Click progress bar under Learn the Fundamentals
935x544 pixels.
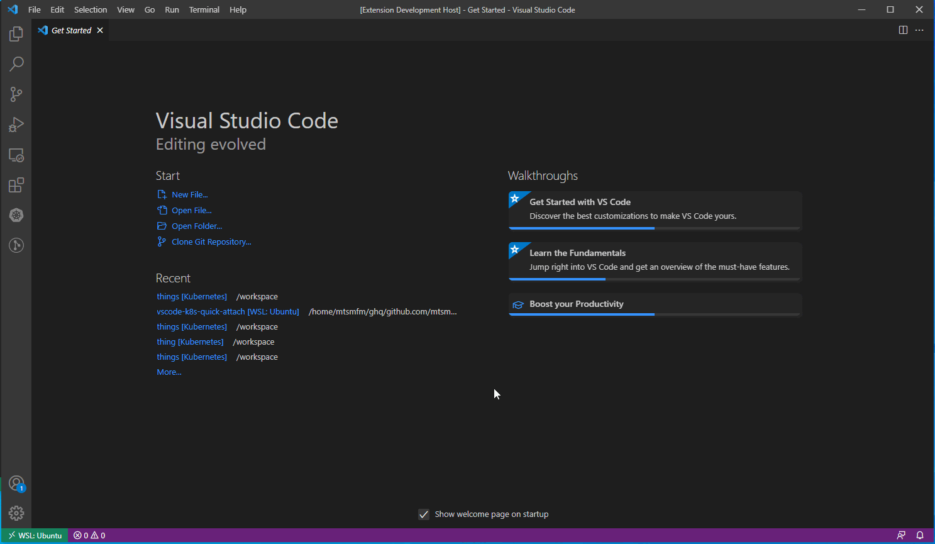(x=655, y=279)
